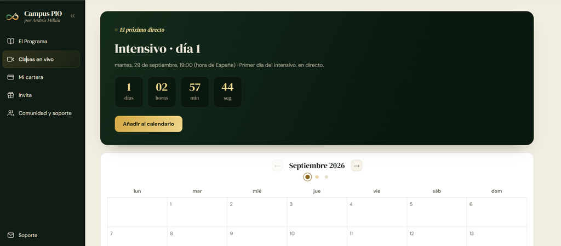The width and height of the screenshot is (561, 246).
Task: Click the envelope icon beside Soporte
Action: tap(11, 235)
